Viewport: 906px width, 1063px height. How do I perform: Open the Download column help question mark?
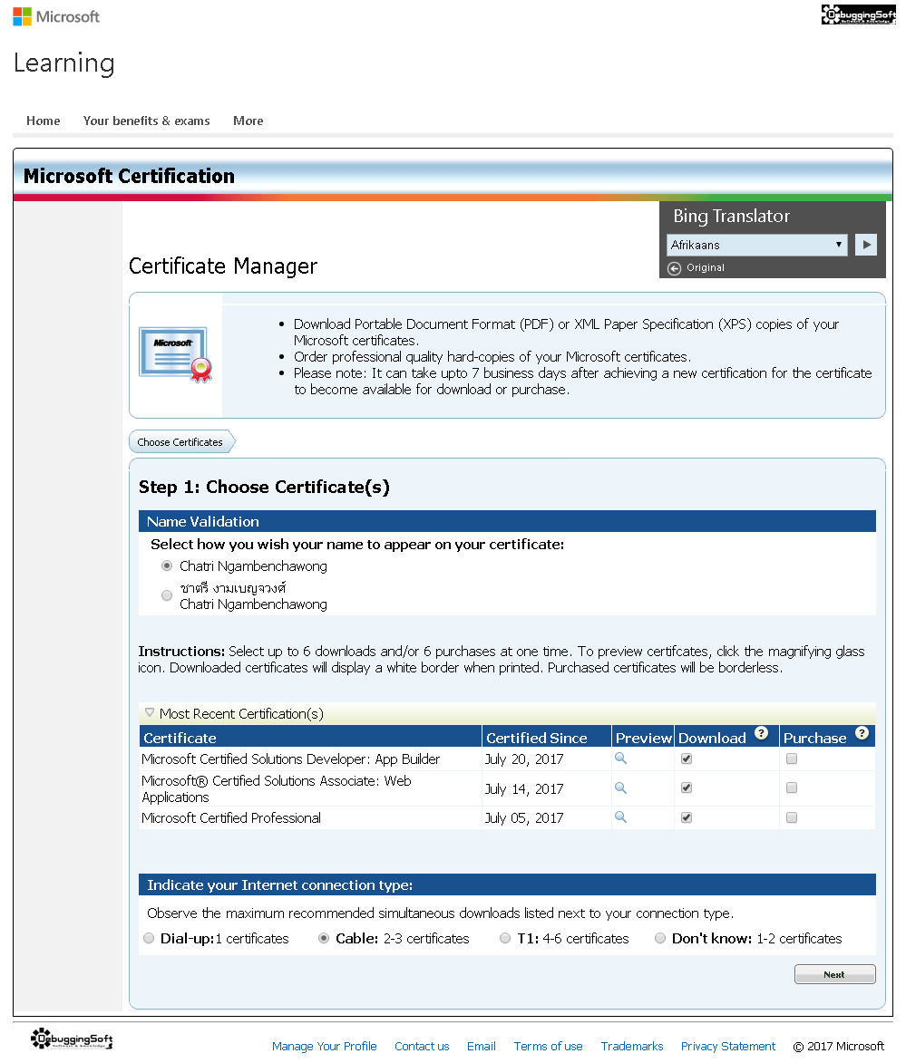tap(762, 733)
